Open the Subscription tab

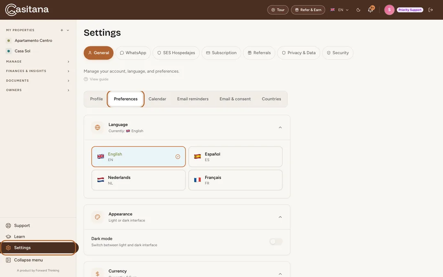pos(221,53)
